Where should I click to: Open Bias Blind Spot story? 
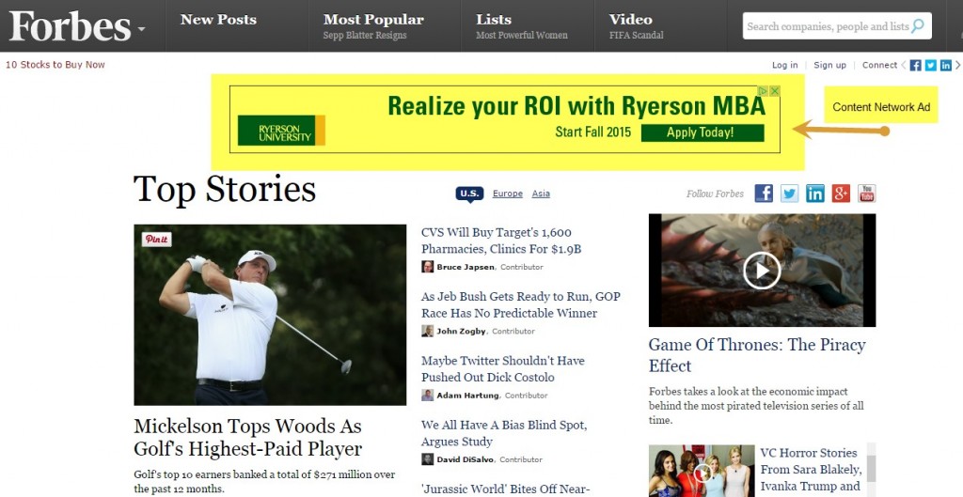(x=504, y=433)
